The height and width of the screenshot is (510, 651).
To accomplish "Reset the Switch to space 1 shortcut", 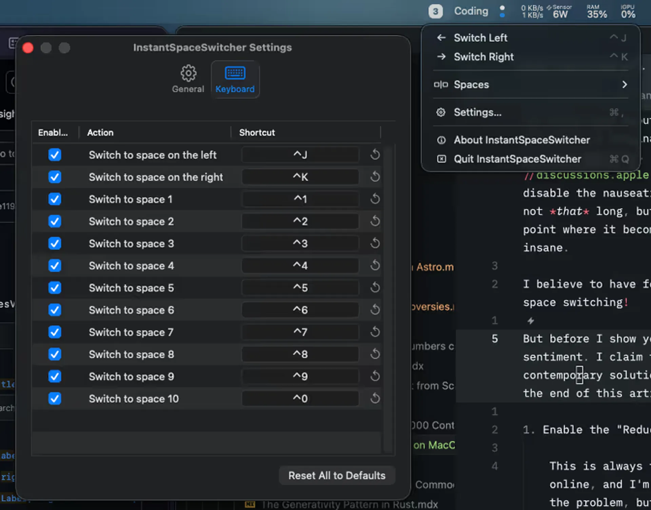I will [375, 199].
